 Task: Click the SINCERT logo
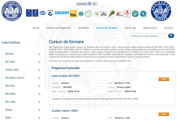coord(62,13)
